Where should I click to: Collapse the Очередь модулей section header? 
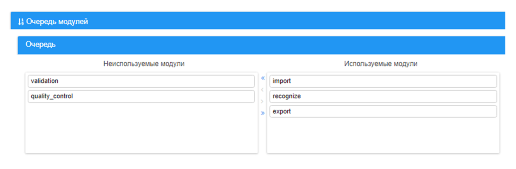tap(258, 21)
